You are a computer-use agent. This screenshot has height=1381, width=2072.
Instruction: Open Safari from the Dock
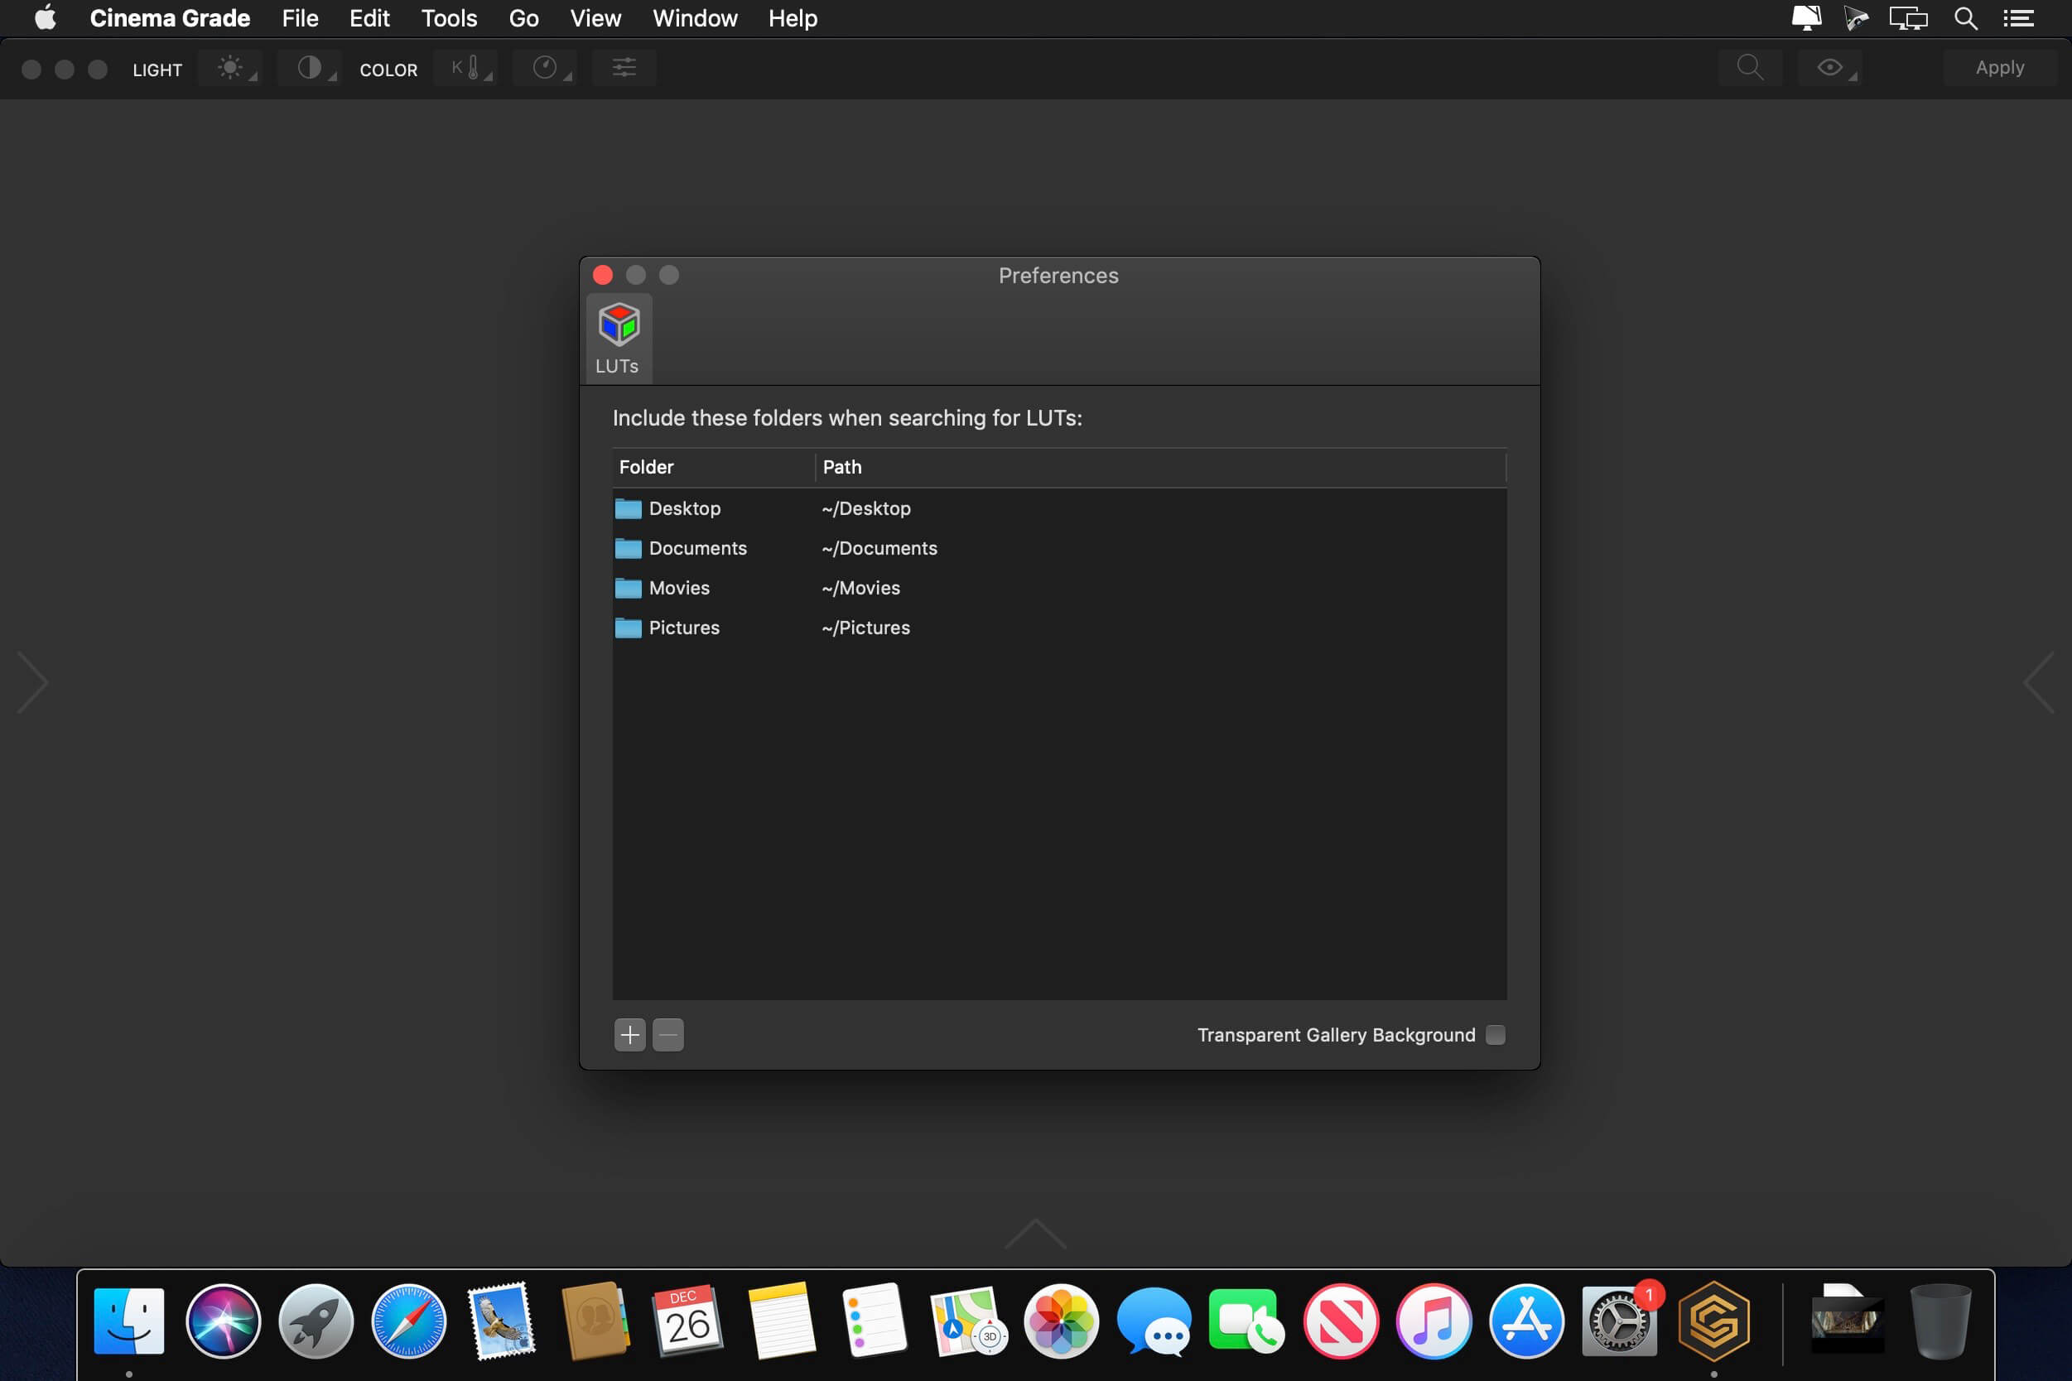pos(409,1321)
